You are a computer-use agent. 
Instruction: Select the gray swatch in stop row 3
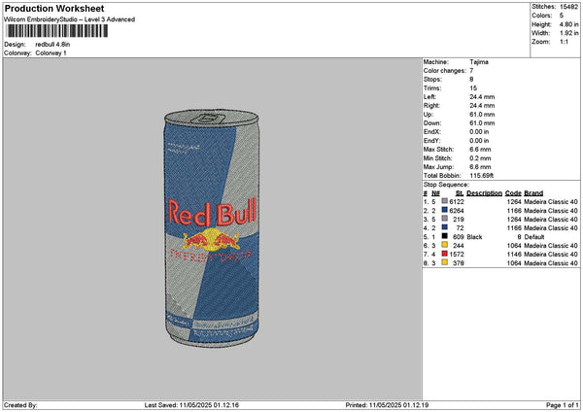coord(444,219)
